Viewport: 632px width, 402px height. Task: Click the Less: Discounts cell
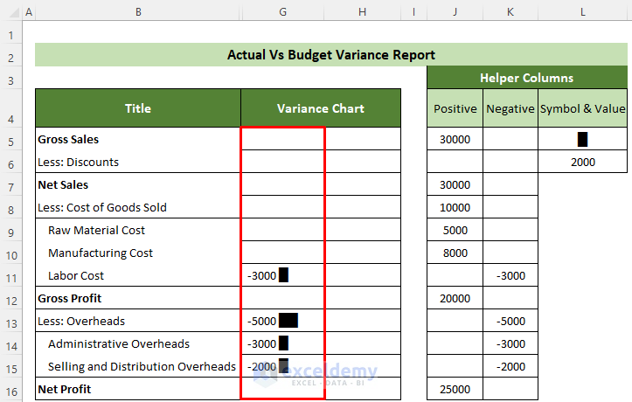[x=138, y=162]
